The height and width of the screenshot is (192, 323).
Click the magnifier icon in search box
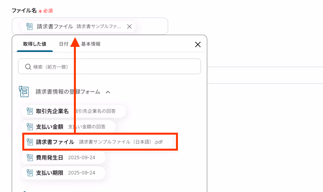click(28, 67)
